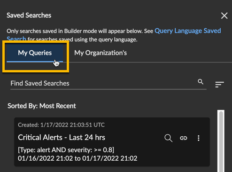
Task: Copy link for Critical Alerts - Last 24 hrs
Action: pyautogui.click(x=183, y=138)
